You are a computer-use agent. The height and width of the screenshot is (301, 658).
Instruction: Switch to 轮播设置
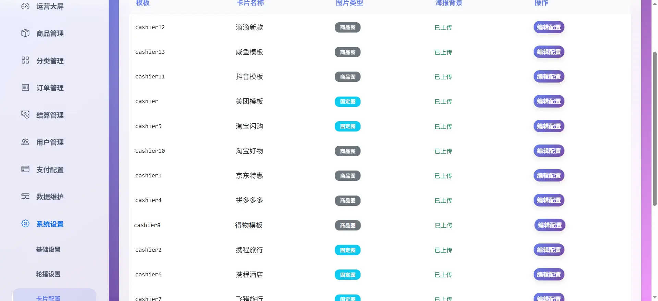click(x=48, y=274)
